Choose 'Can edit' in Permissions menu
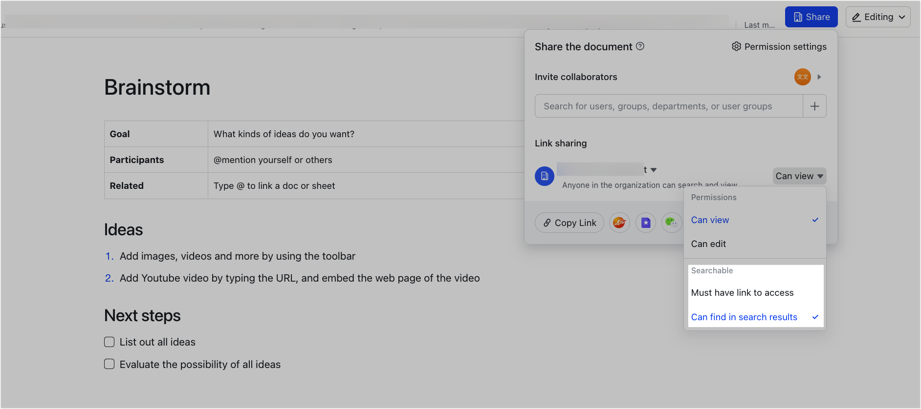The width and height of the screenshot is (921, 409). [708, 244]
